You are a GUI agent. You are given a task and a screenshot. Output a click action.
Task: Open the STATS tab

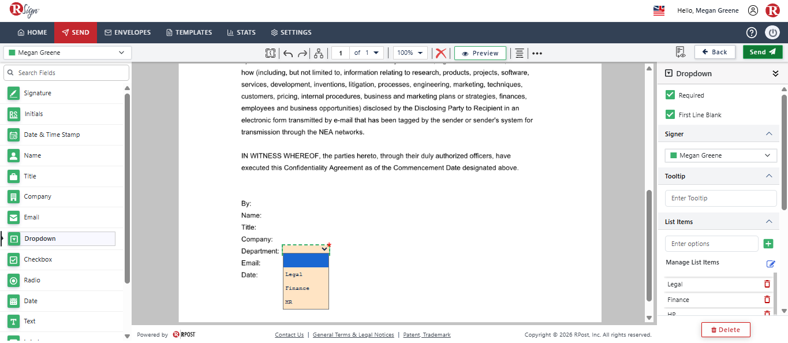pos(241,32)
